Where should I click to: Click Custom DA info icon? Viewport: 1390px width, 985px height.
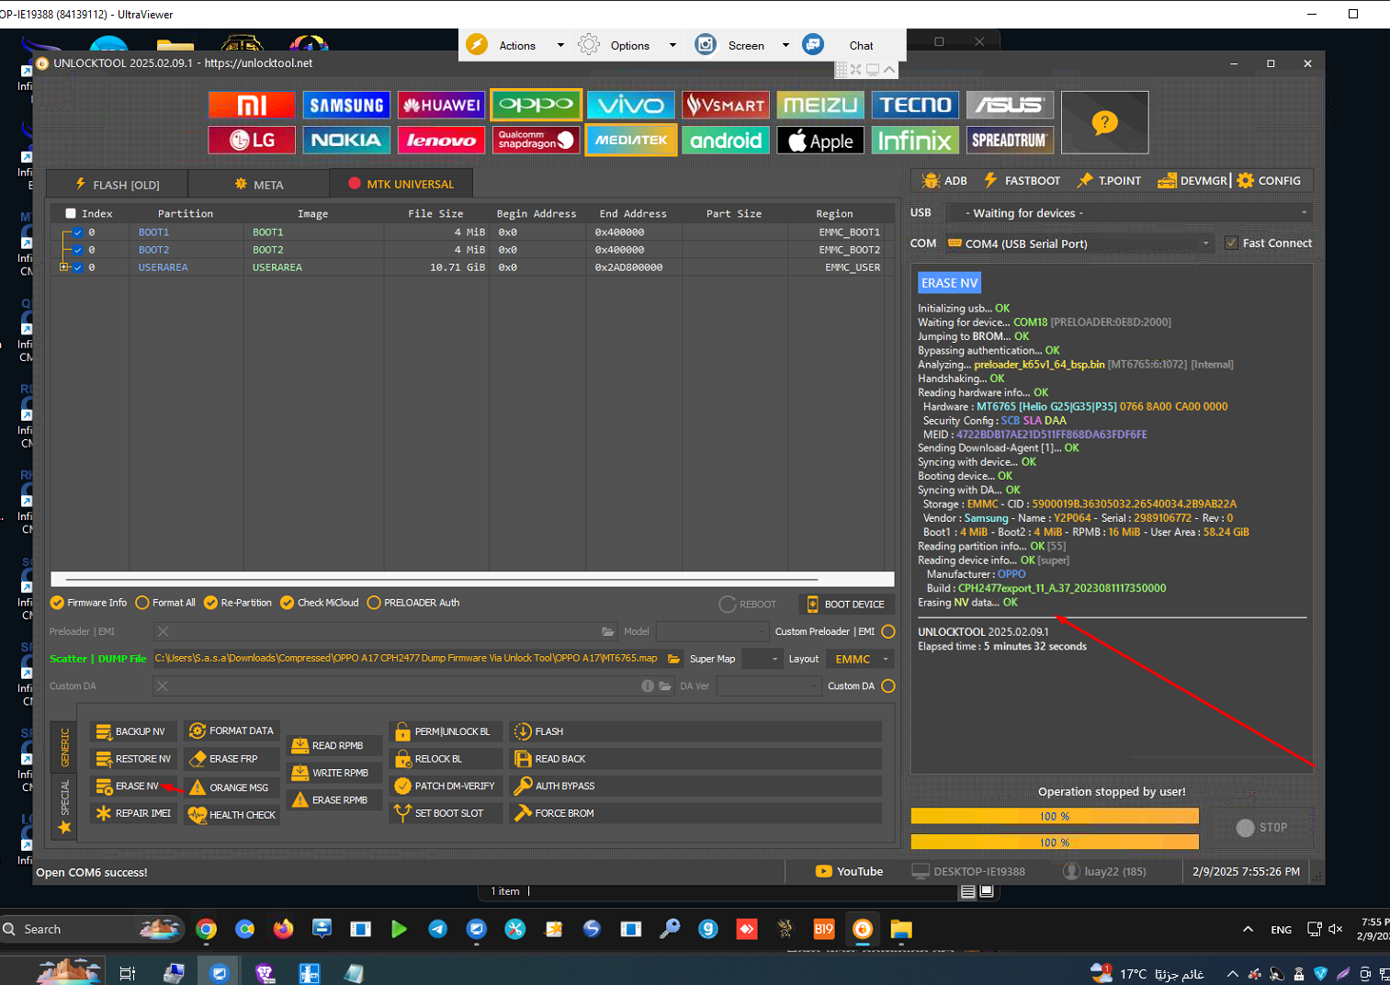pyautogui.click(x=648, y=686)
